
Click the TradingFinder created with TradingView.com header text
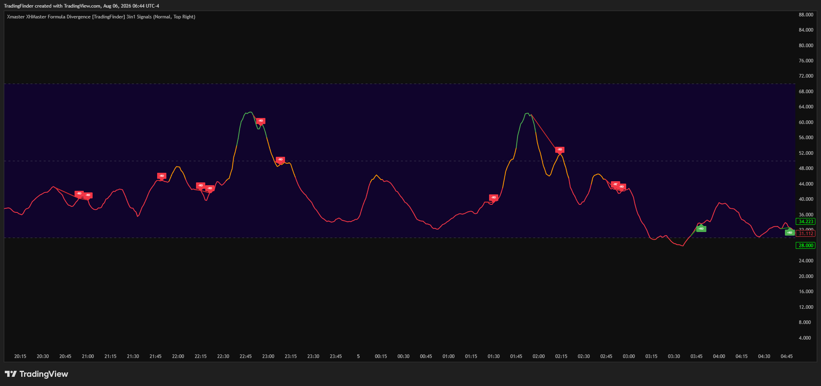pos(81,6)
